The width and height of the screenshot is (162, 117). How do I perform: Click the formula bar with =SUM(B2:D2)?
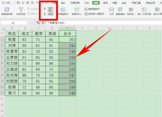tap(104, 23)
